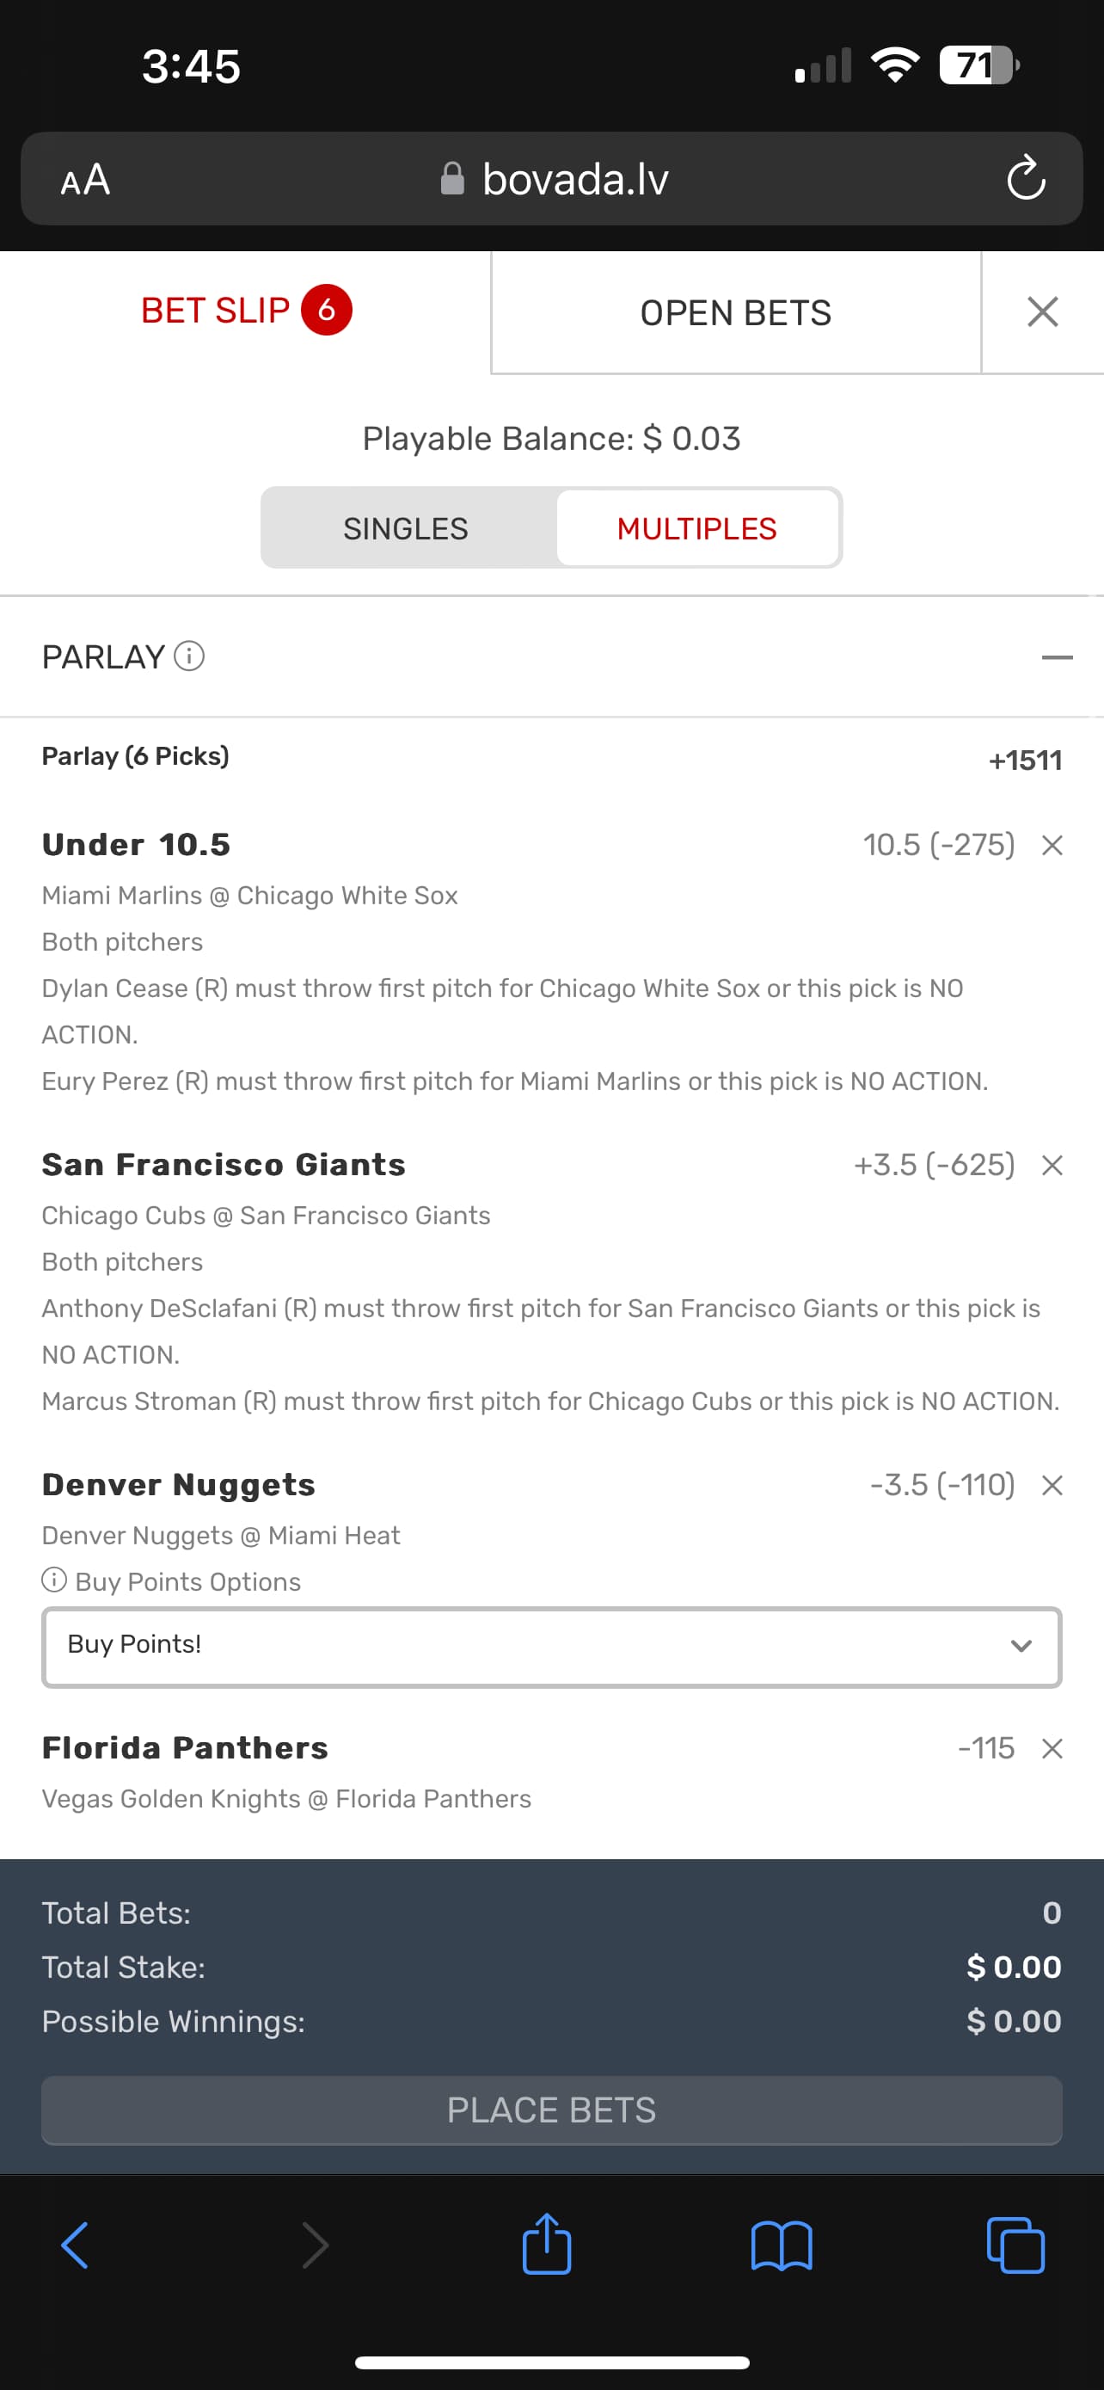Remove the San Francisco Giants pick
This screenshot has width=1104, height=2390.
1052,1165
